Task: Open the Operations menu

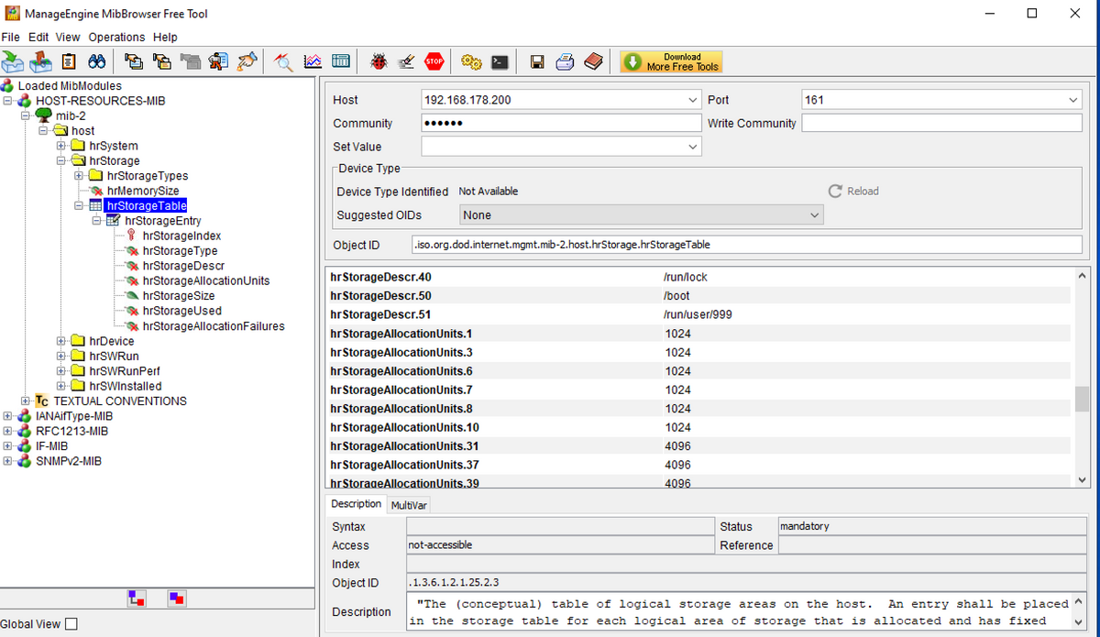Action: (x=116, y=38)
